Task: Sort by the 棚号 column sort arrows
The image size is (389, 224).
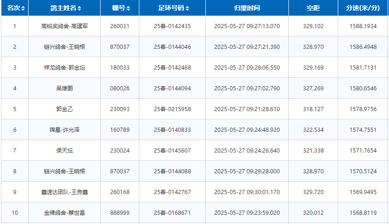Action: pos(128,8)
